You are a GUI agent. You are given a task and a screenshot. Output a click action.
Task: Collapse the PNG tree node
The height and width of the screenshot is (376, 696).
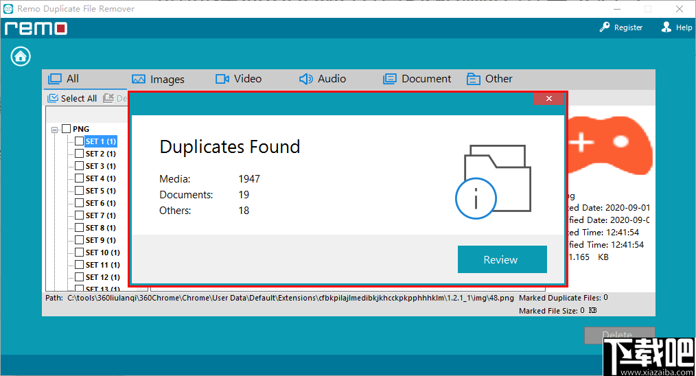pyautogui.click(x=55, y=130)
